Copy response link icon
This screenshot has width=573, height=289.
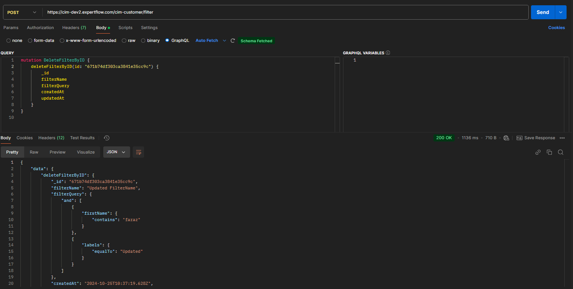538,152
